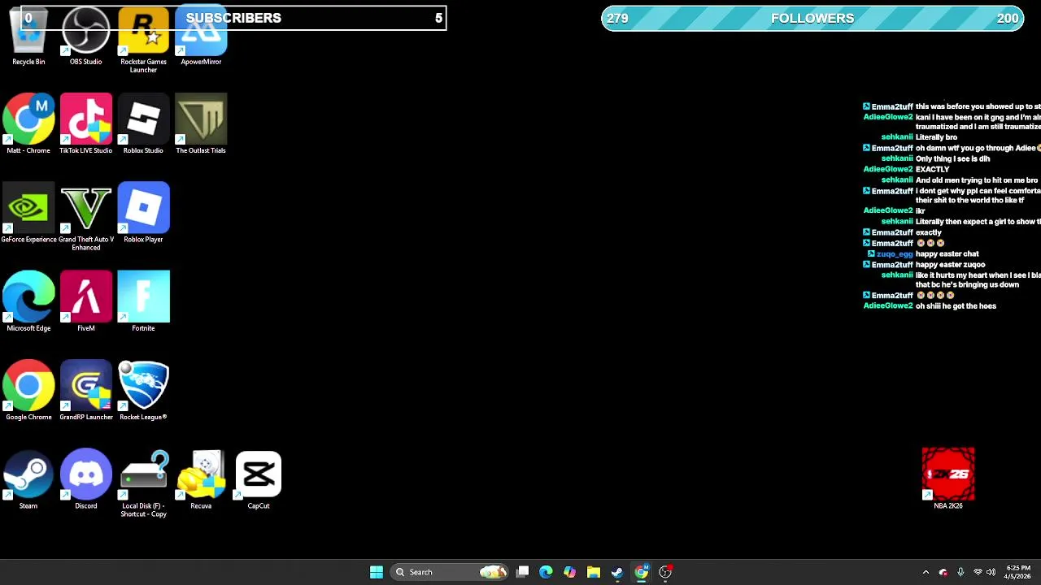Viewport: 1041px width, 585px height.
Task: Open Local Disk (F:) shortcut copy
Action: click(143, 483)
